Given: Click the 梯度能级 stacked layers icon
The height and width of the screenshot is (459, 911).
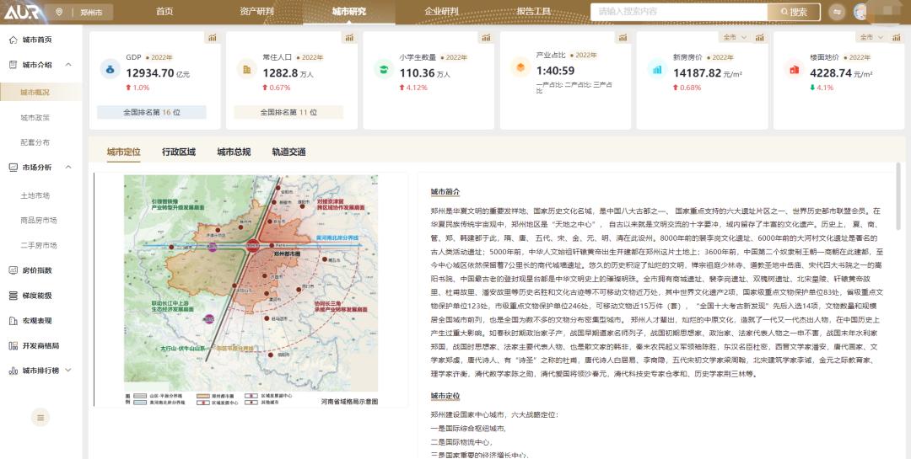Looking at the screenshot, I should (13, 296).
